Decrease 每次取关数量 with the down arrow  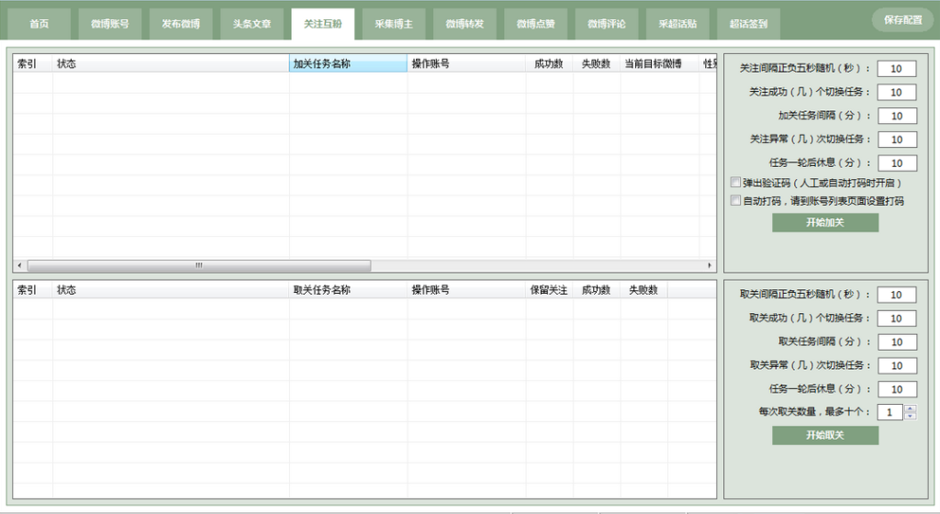[910, 417]
